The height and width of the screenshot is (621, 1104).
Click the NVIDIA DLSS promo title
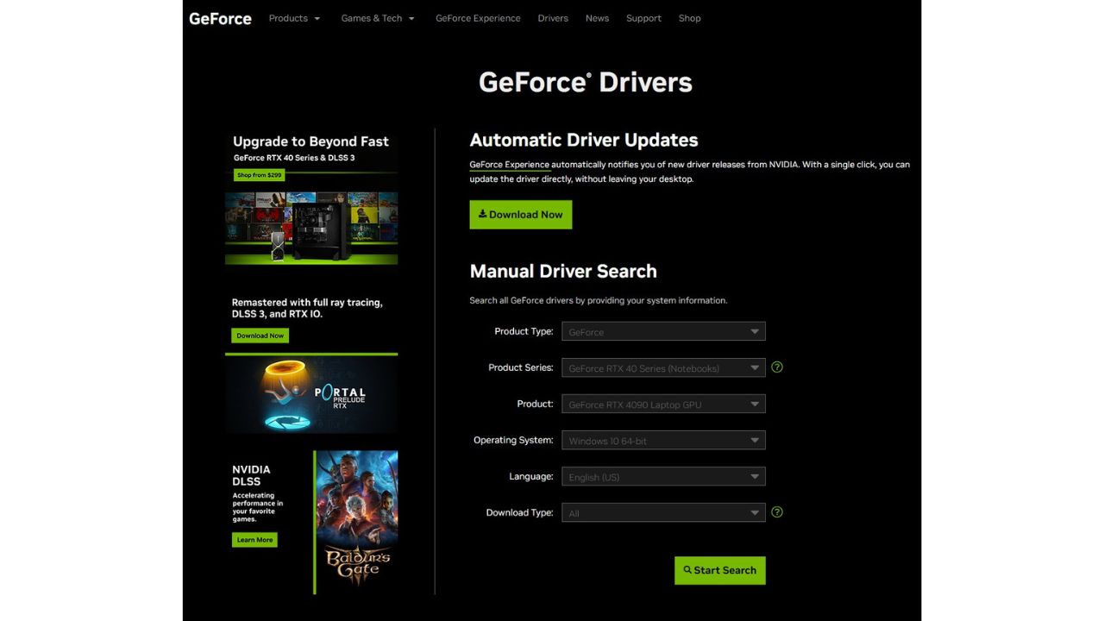click(251, 475)
